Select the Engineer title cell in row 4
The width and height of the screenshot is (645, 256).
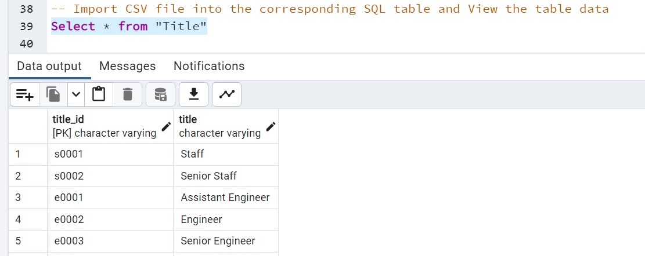pyautogui.click(x=226, y=220)
